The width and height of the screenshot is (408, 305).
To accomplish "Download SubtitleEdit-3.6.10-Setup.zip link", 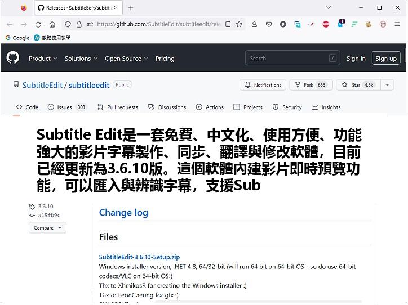I will pyautogui.click(x=139, y=257).
